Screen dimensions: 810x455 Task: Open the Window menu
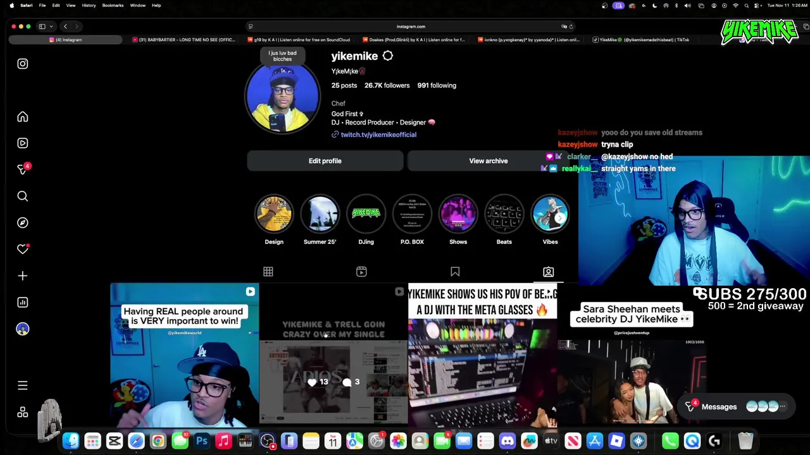[137, 5]
